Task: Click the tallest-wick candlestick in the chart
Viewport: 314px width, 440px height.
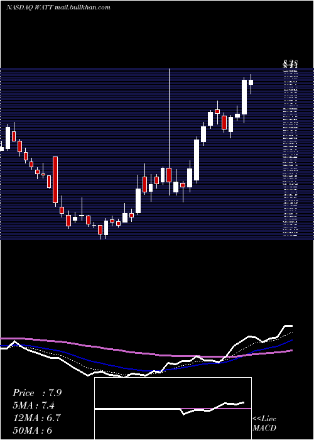Action: coord(169,132)
